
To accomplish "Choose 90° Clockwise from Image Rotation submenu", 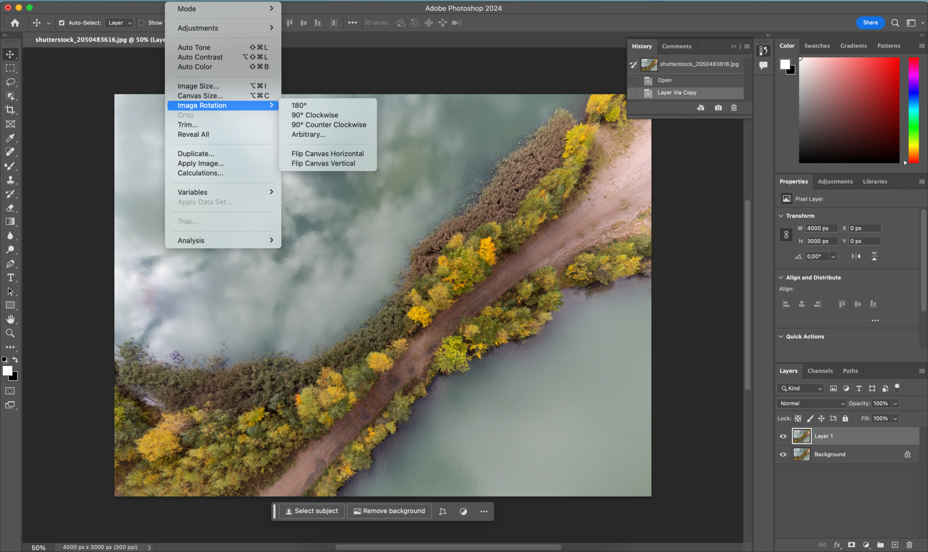I will pos(315,115).
